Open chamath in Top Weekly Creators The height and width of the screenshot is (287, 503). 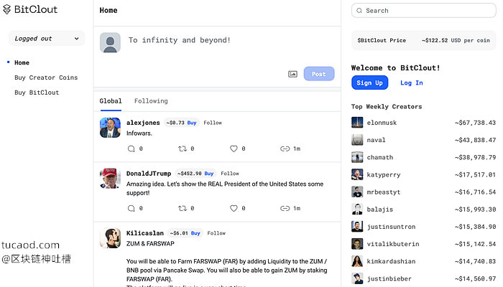[x=380, y=157]
